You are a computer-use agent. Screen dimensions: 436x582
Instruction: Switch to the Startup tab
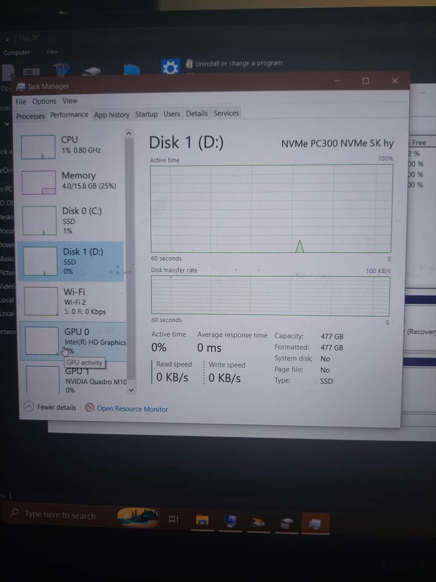(x=146, y=114)
